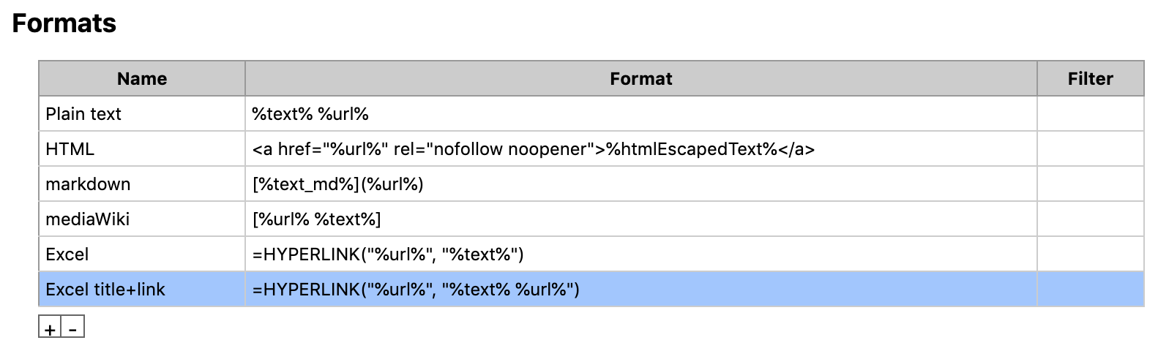
Task: Edit the Excel HYPERLINK format string
Action: point(388,254)
